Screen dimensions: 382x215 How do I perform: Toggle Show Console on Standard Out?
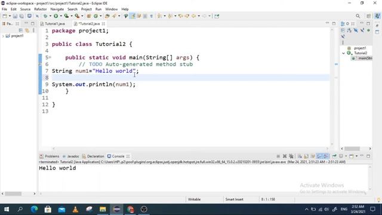coord(319,156)
